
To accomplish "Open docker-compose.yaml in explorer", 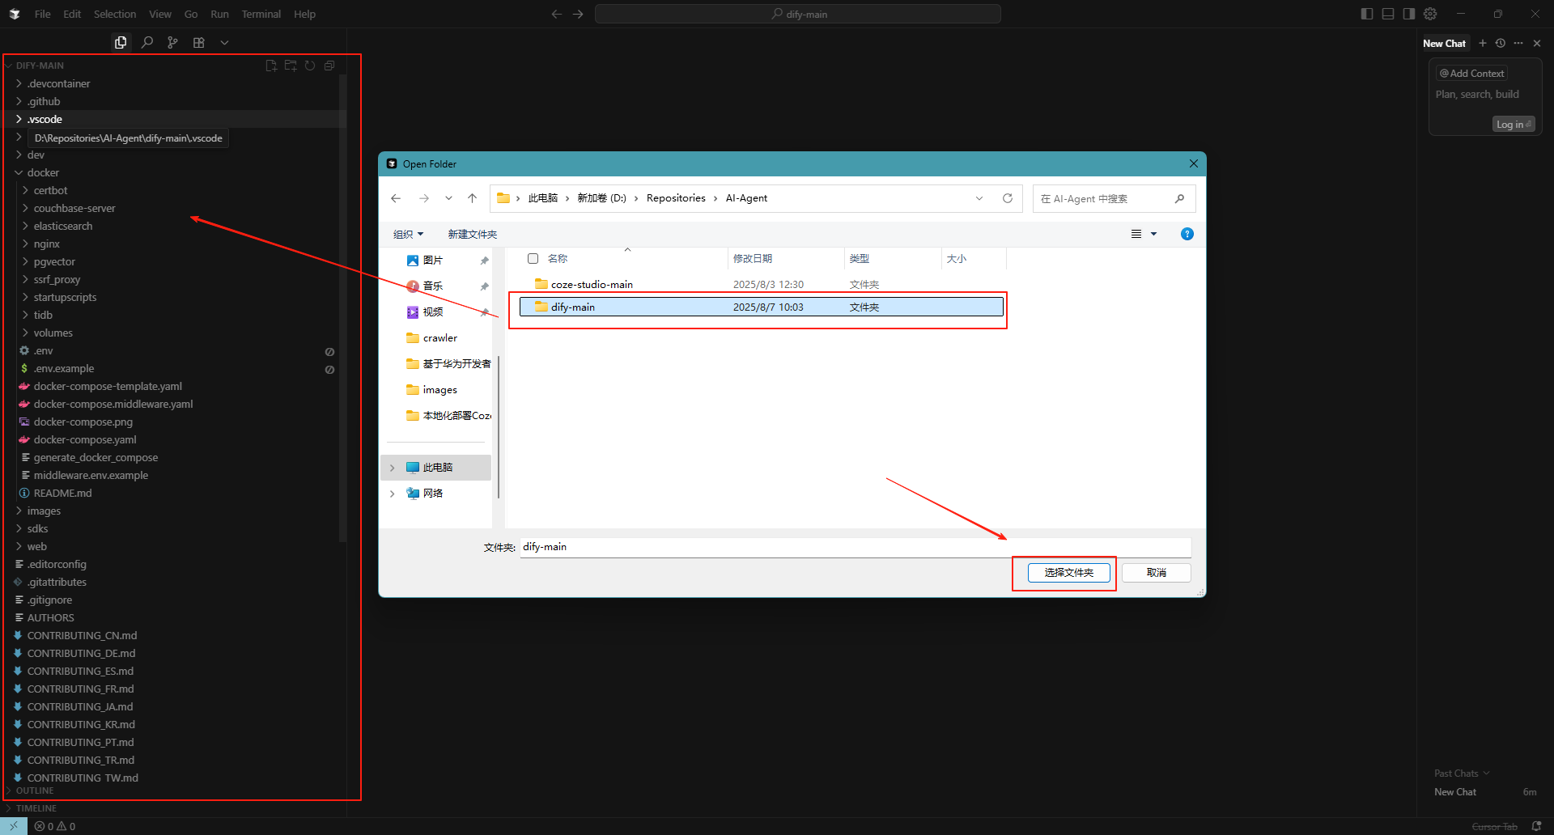I will tap(85, 439).
